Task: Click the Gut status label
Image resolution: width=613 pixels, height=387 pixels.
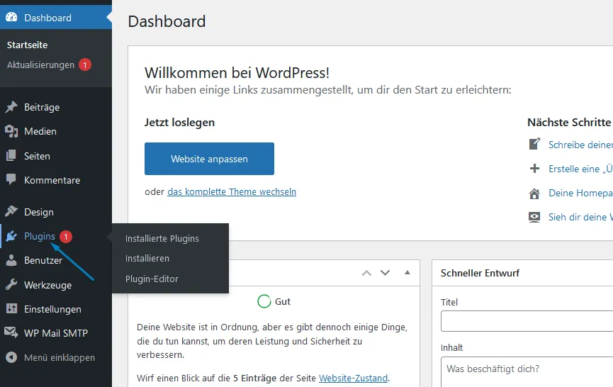Action: [x=283, y=302]
